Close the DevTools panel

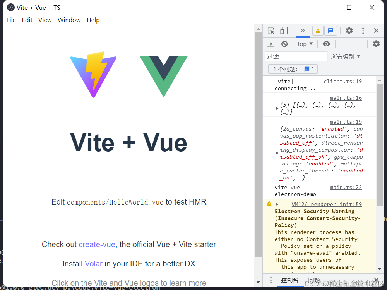tap(376, 31)
